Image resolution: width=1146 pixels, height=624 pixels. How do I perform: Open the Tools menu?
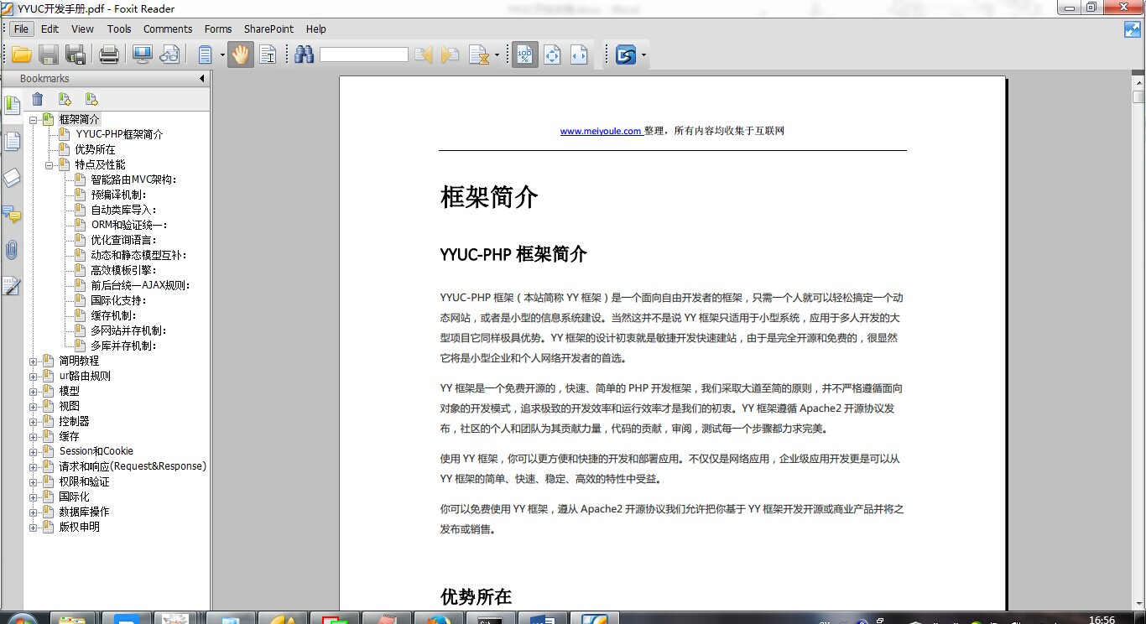[x=119, y=29]
